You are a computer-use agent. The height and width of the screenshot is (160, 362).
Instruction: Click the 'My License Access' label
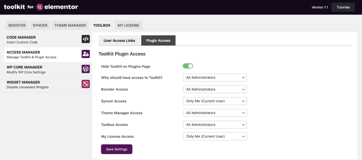point(117,136)
